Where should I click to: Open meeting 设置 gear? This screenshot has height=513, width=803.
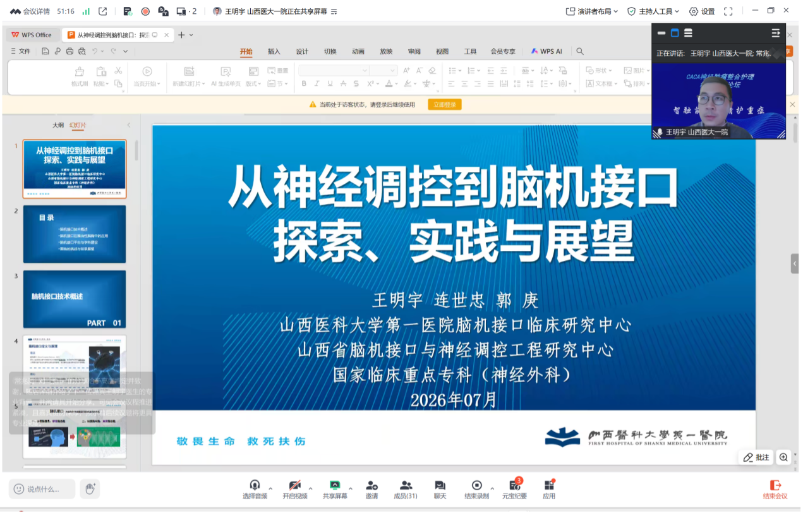[x=702, y=11]
